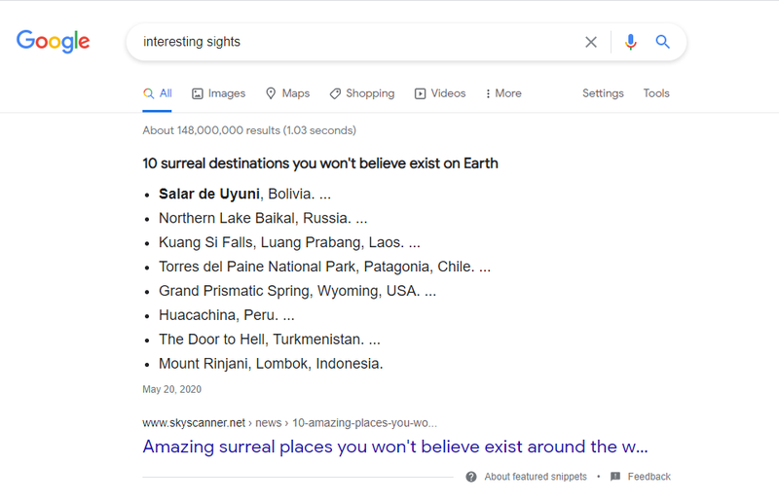
Task: Click the Shopping tag icon
Action: (x=335, y=93)
